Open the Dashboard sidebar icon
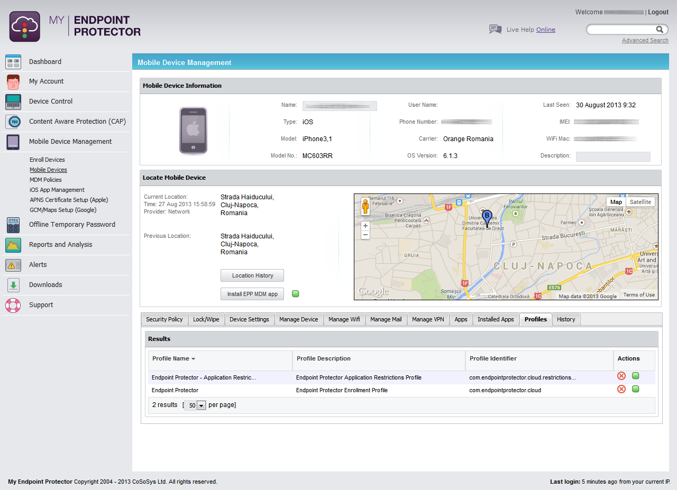 [13, 62]
